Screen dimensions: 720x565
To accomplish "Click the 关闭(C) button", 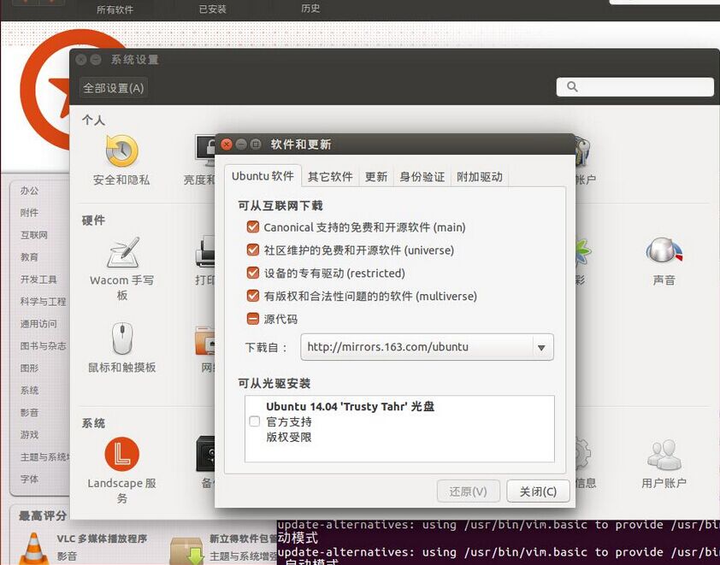I will 538,491.
